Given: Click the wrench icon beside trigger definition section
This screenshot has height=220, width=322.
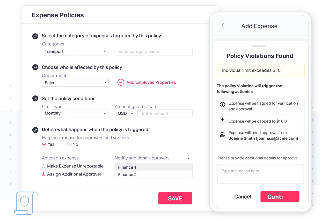Looking at the screenshot, I should pos(35,130).
